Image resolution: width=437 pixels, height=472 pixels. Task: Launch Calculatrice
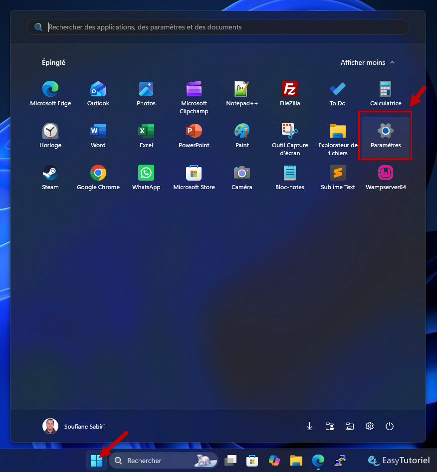coord(386,94)
